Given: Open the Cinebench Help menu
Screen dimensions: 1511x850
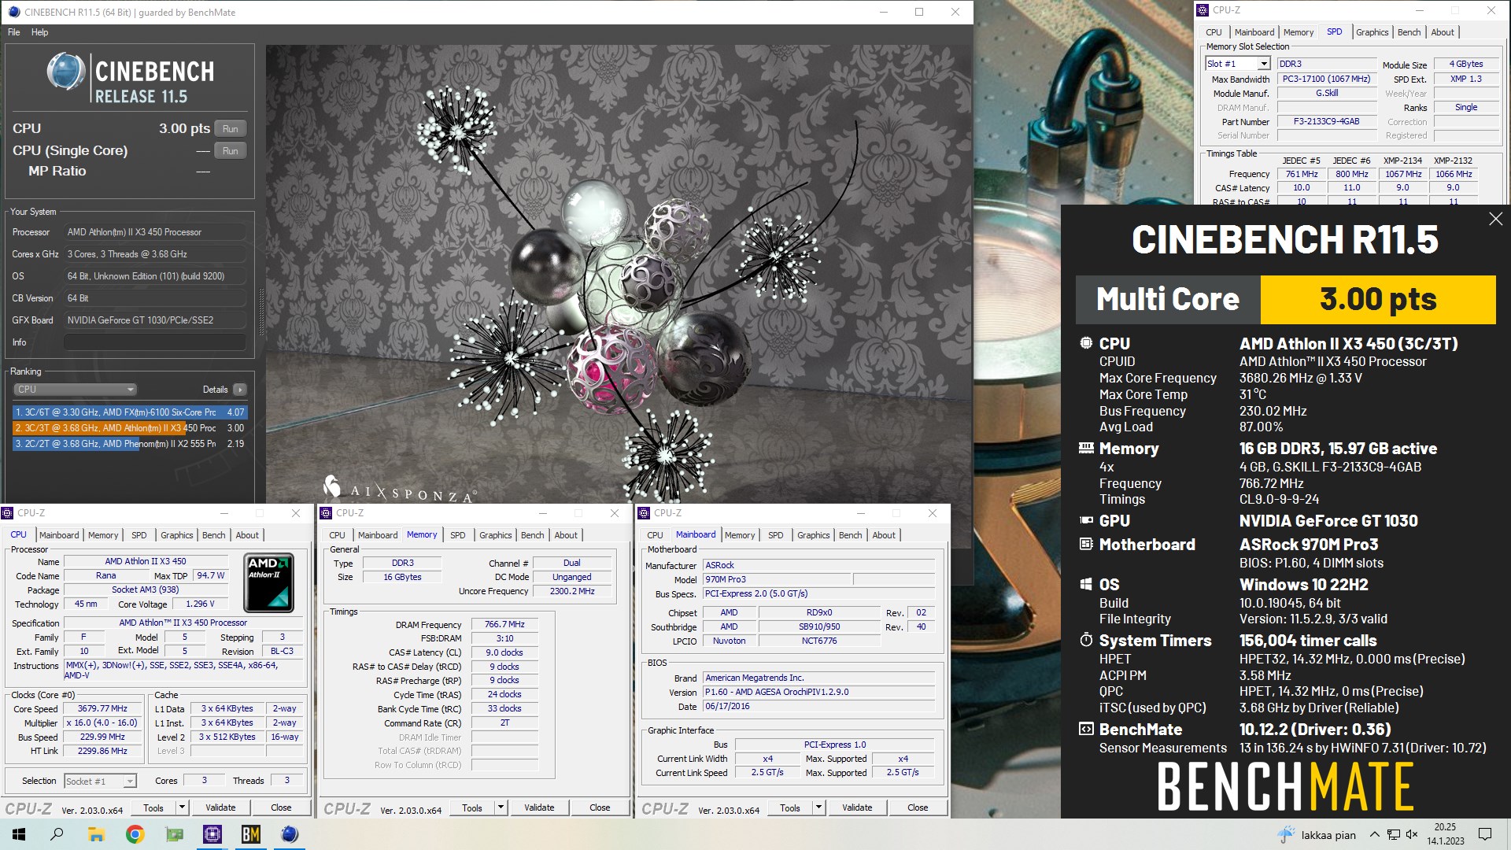Looking at the screenshot, I should coord(39,32).
